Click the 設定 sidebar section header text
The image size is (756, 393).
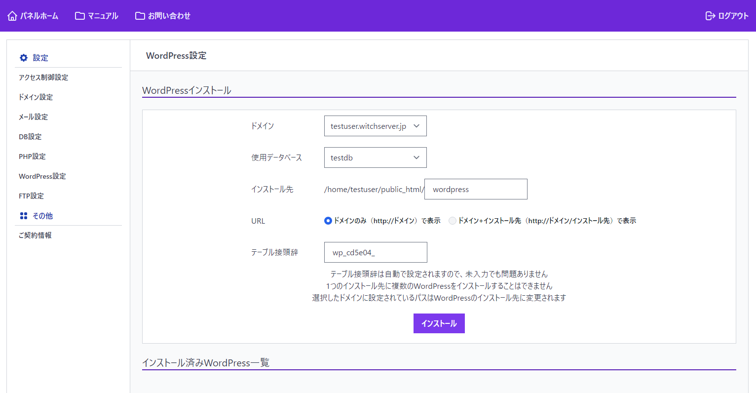pyautogui.click(x=40, y=58)
